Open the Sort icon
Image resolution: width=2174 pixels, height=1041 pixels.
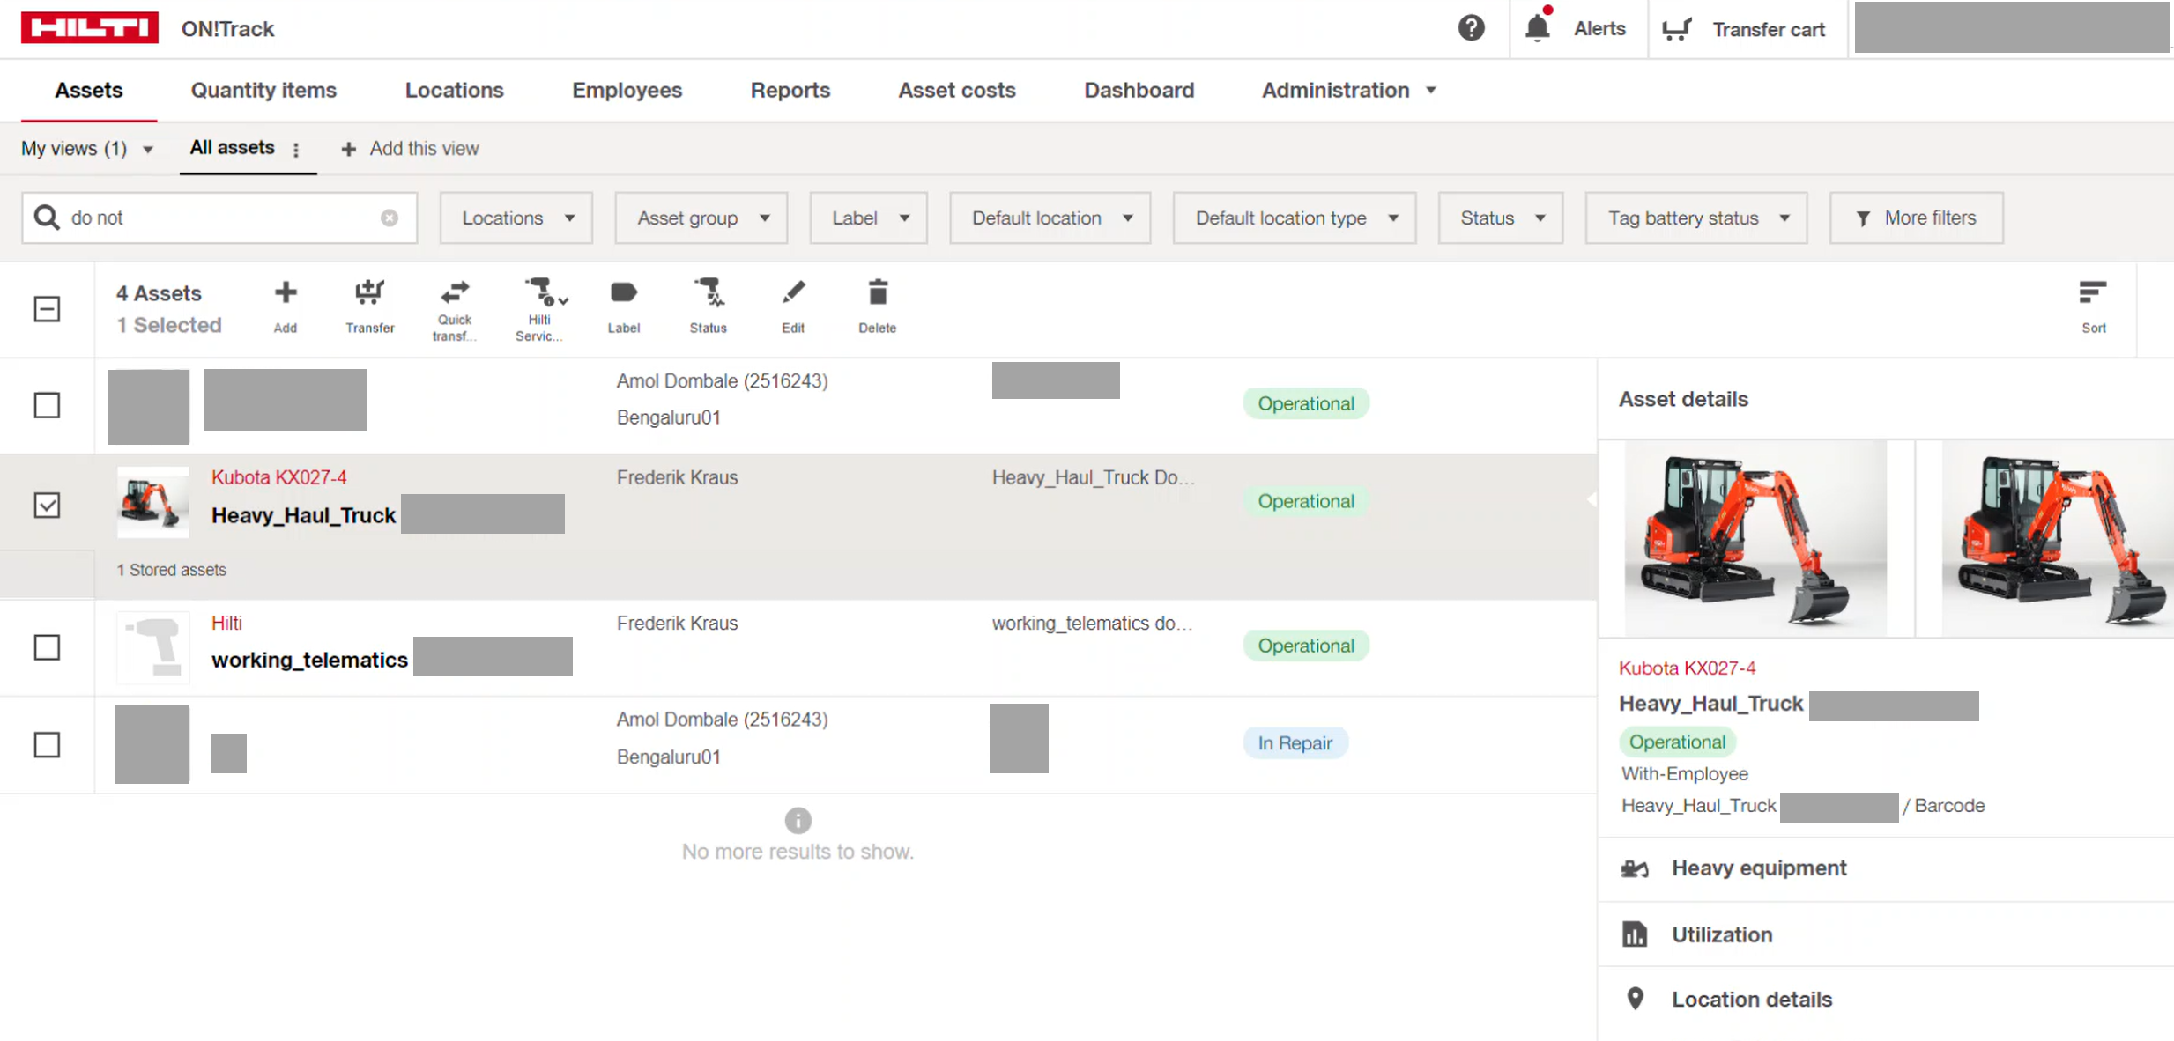pos(2093,292)
